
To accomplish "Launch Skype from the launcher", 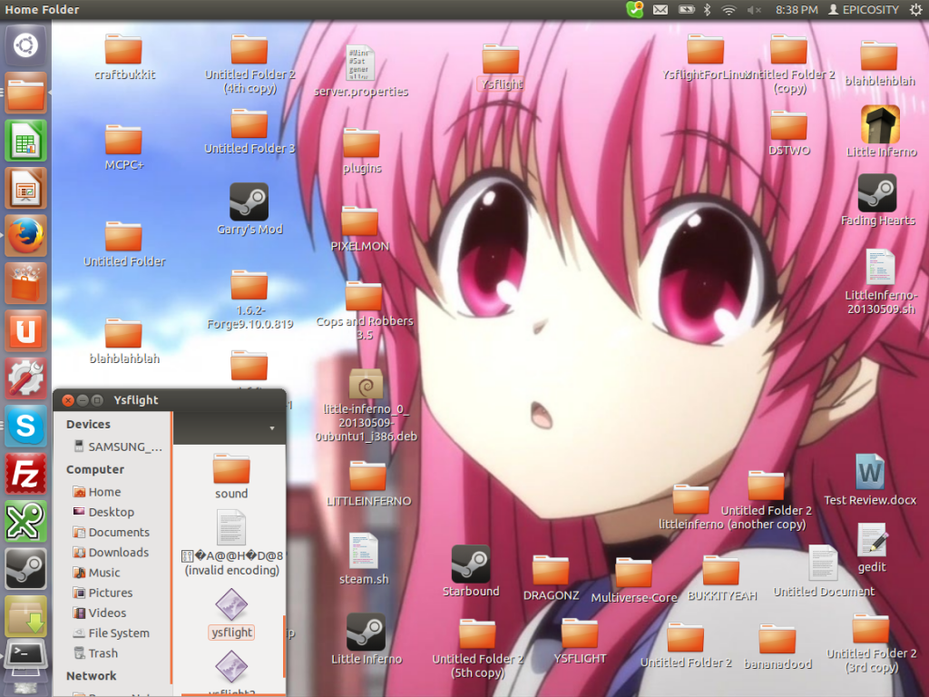I will 25,426.
